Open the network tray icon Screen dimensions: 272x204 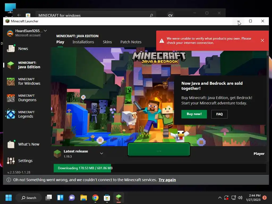[x=233, y=198]
